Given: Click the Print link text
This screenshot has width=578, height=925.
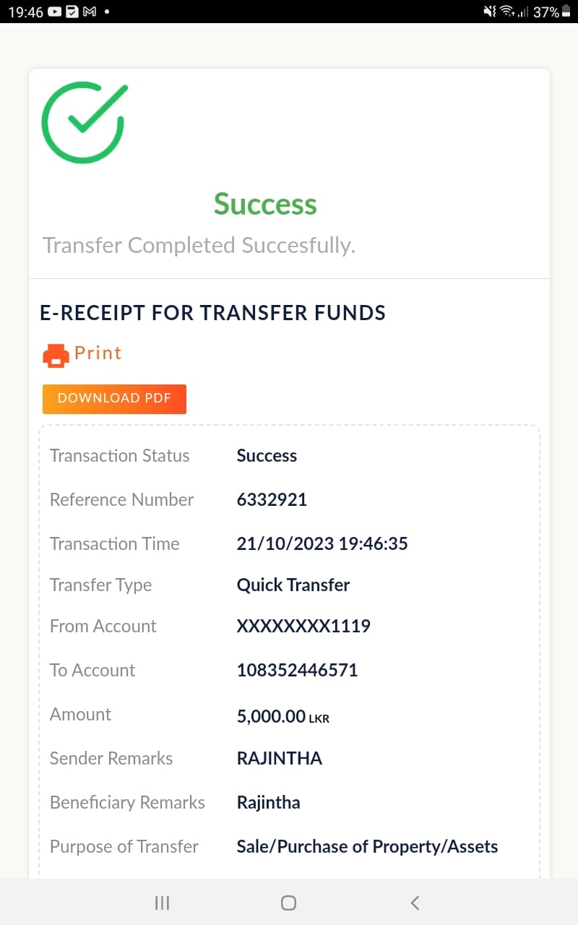Looking at the screenshot, I should pos(98,353).
